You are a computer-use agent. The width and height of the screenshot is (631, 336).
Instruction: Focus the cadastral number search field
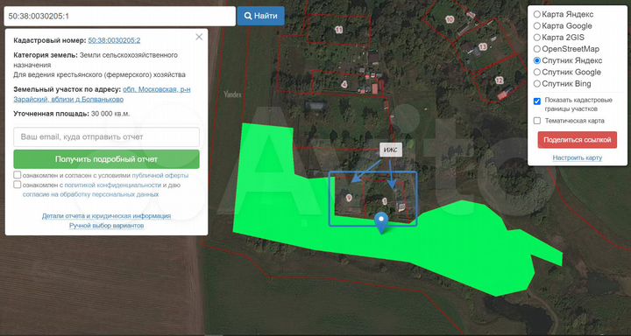pos(119,16)
